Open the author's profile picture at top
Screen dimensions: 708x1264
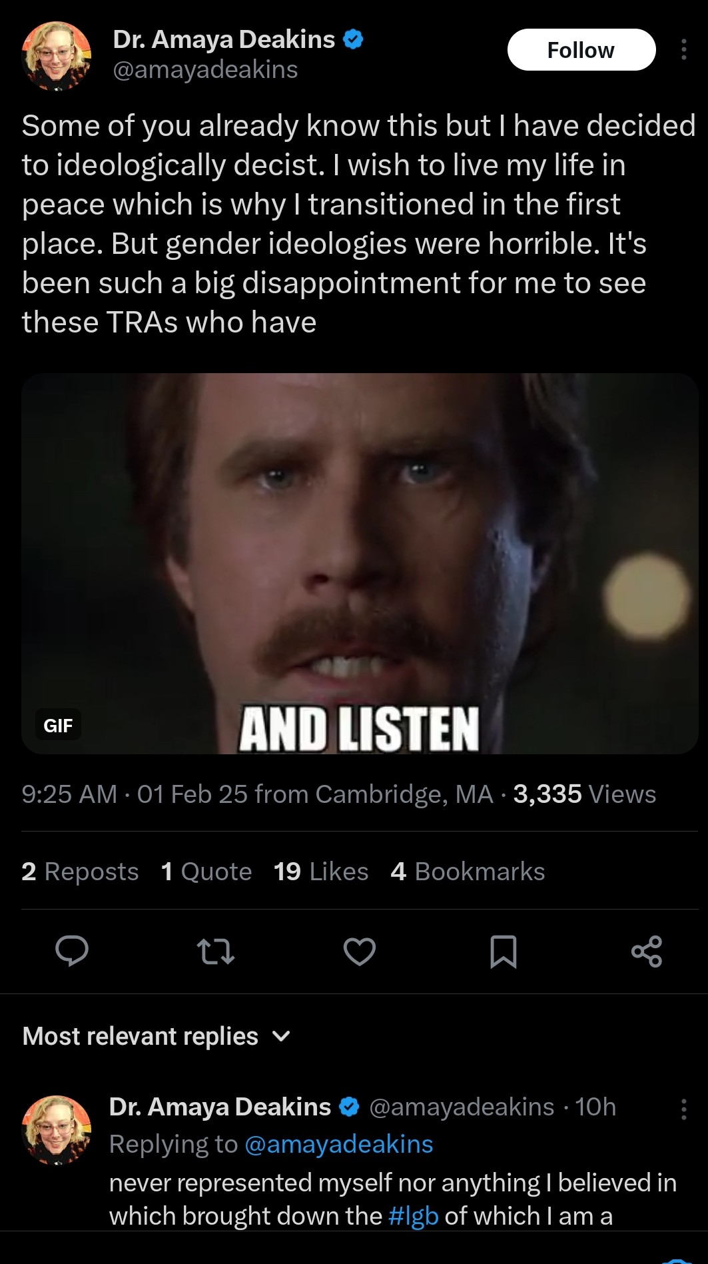point(57,56)
